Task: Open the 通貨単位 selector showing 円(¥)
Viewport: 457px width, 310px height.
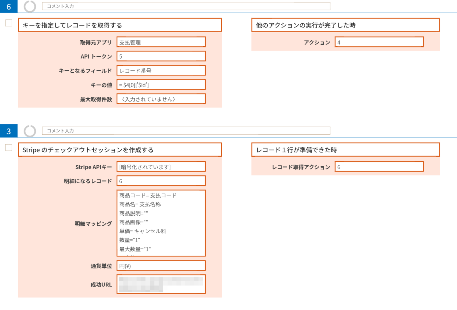Action: (161, 266)
